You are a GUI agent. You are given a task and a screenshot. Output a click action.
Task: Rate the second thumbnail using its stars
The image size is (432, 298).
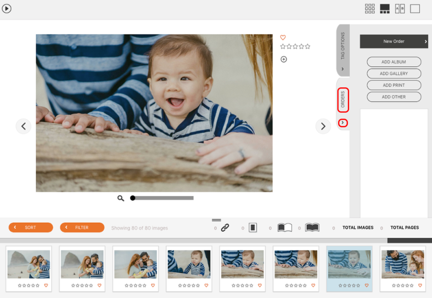[82, 285]
